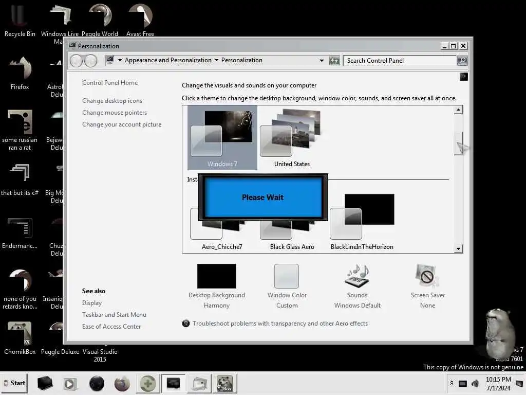The height and width of the screenshot is (395, 526).
Task: Click the Appearance and Personalization breadcrumb
Action: point(168,60)
